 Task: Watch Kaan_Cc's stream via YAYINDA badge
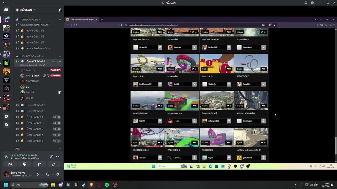[56, 70]
